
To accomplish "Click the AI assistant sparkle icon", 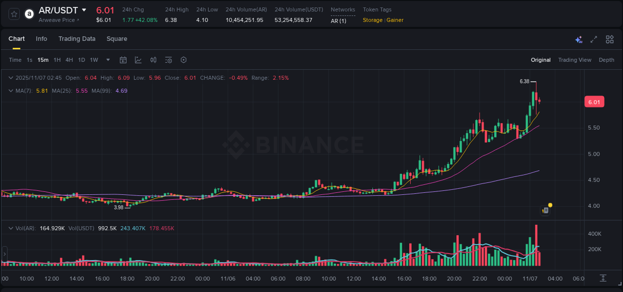I will click(579, 39).
